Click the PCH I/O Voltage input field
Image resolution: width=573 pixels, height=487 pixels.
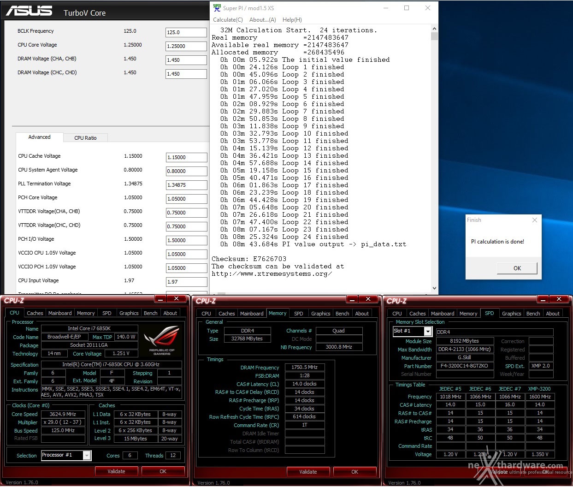pyautogui.click(x=186, y=240)
